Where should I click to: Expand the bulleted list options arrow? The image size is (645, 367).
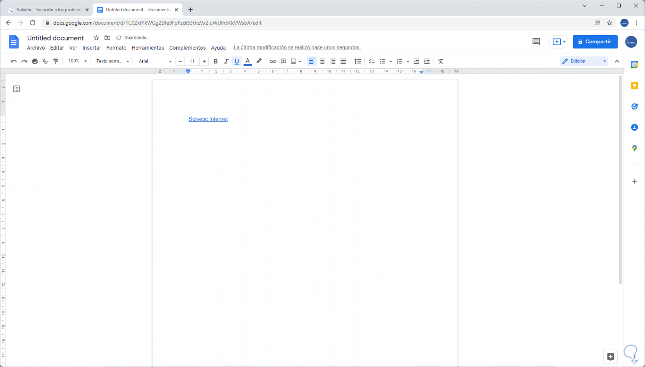(x=391, y=61)
